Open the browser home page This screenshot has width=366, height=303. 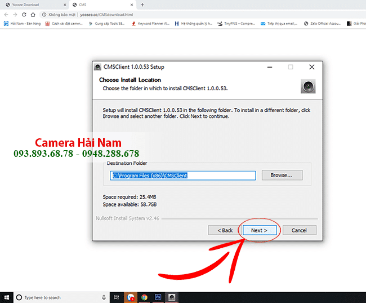[x=33, y=15]
